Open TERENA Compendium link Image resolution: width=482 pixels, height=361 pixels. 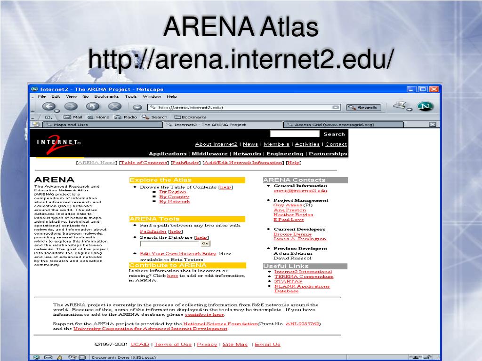(304, 276)
